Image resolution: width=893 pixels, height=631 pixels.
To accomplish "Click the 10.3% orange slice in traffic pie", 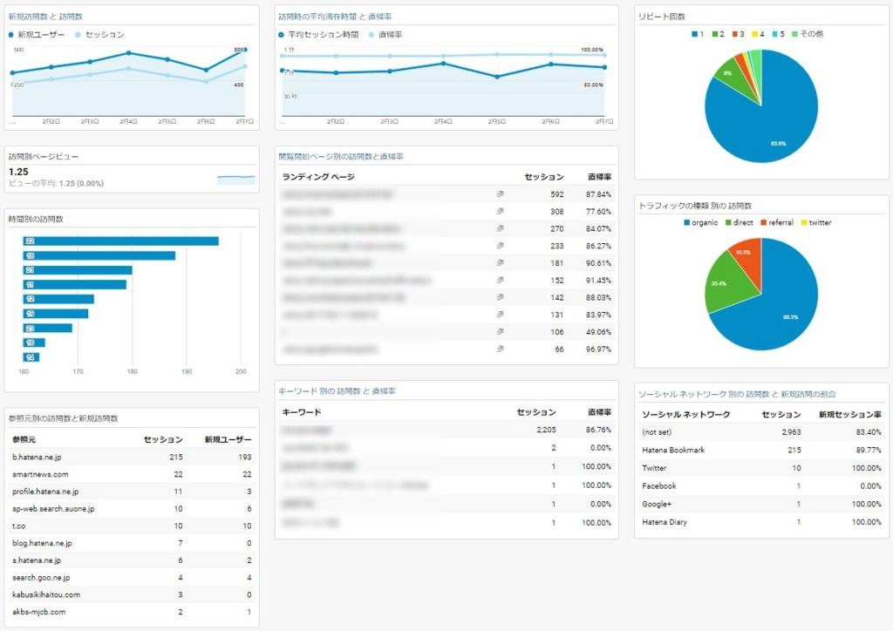I will click(x=746, y=259).
